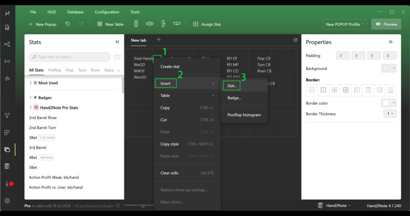Click the reports chart icon in sidebar
This screenshot has height=216, width=410.
(x=7, y=28)
